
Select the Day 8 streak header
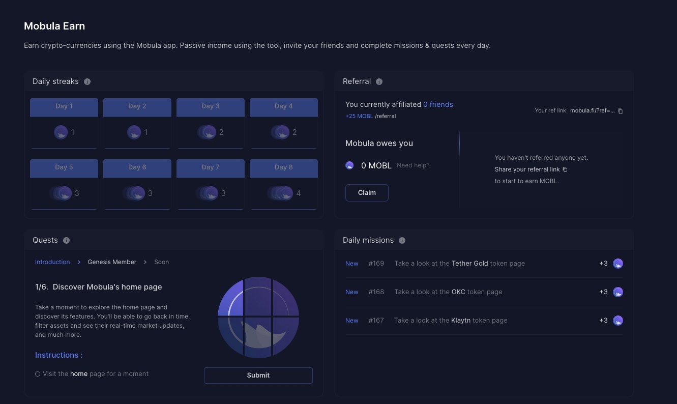[284, 168]
